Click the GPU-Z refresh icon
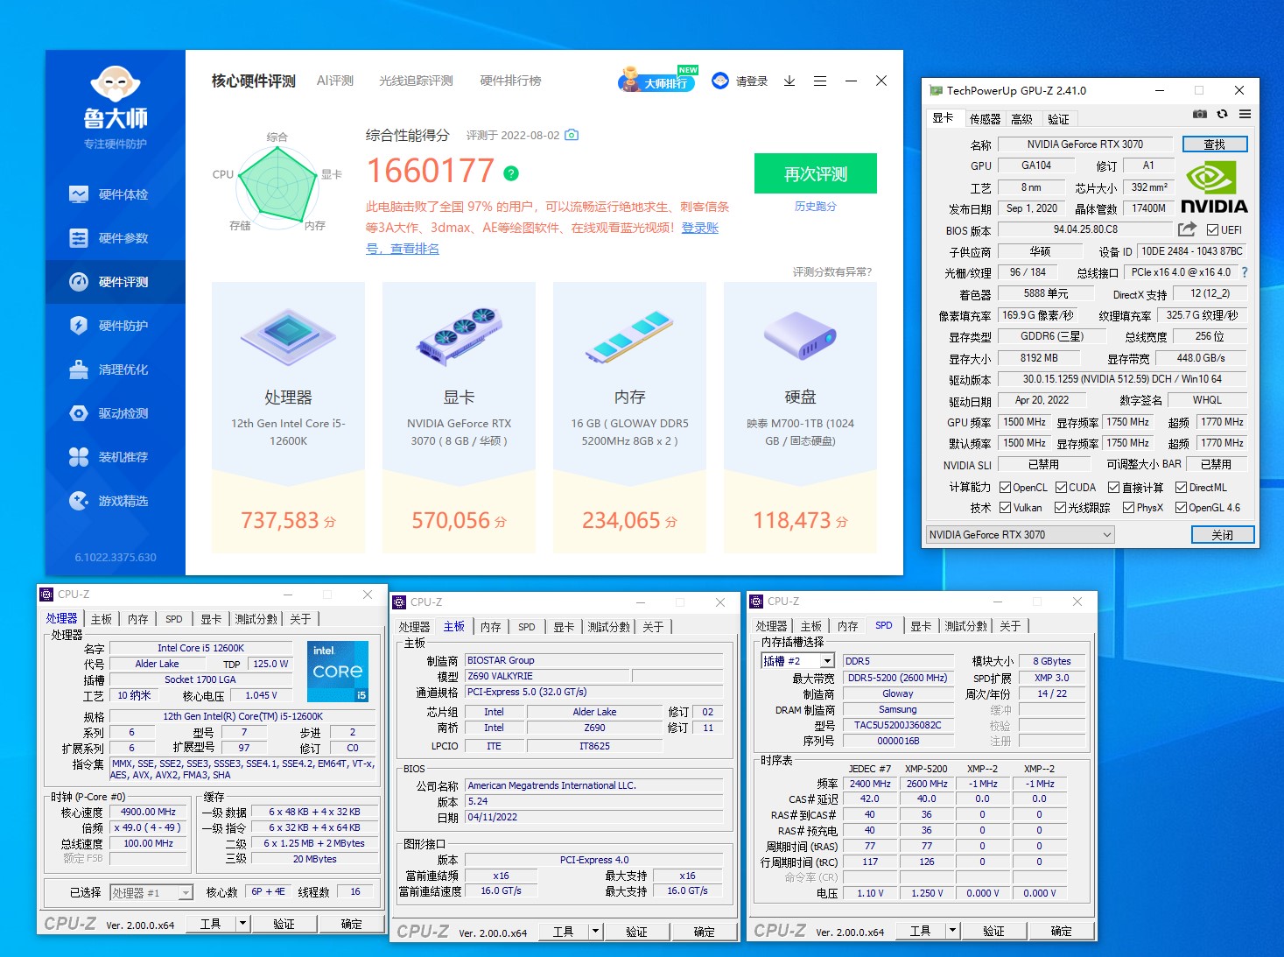Viewport: 1284px width, 957px height. [x=1223, y=115]
